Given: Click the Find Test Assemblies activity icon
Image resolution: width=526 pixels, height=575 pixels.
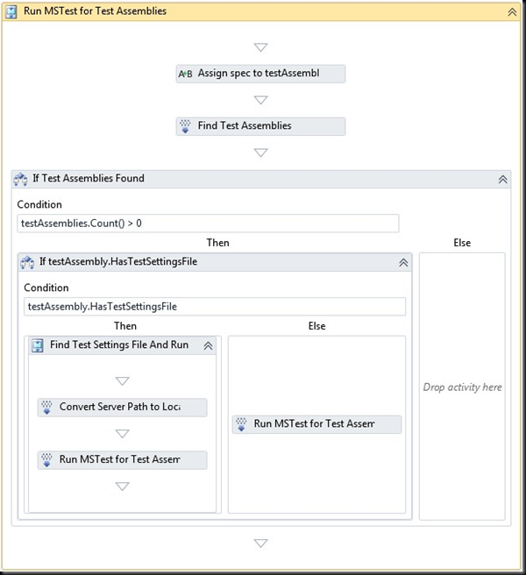Looking at the screenshot, I should pos(186,126).
